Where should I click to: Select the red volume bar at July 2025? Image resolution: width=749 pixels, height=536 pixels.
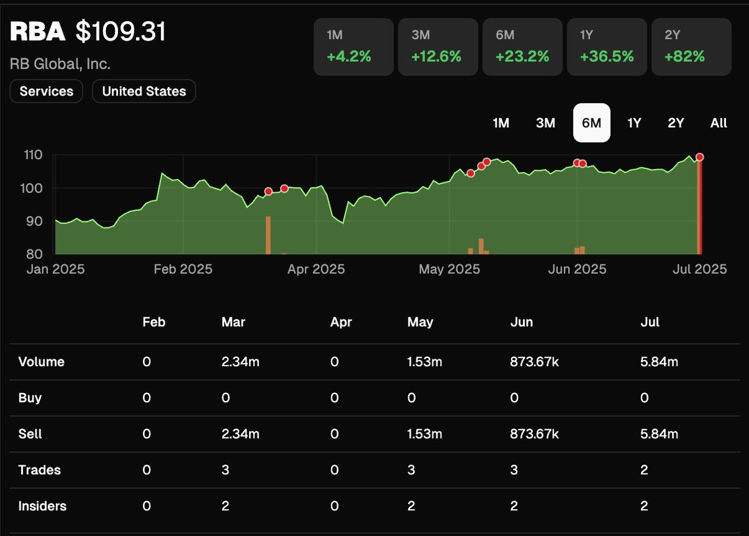pos(700,207)
